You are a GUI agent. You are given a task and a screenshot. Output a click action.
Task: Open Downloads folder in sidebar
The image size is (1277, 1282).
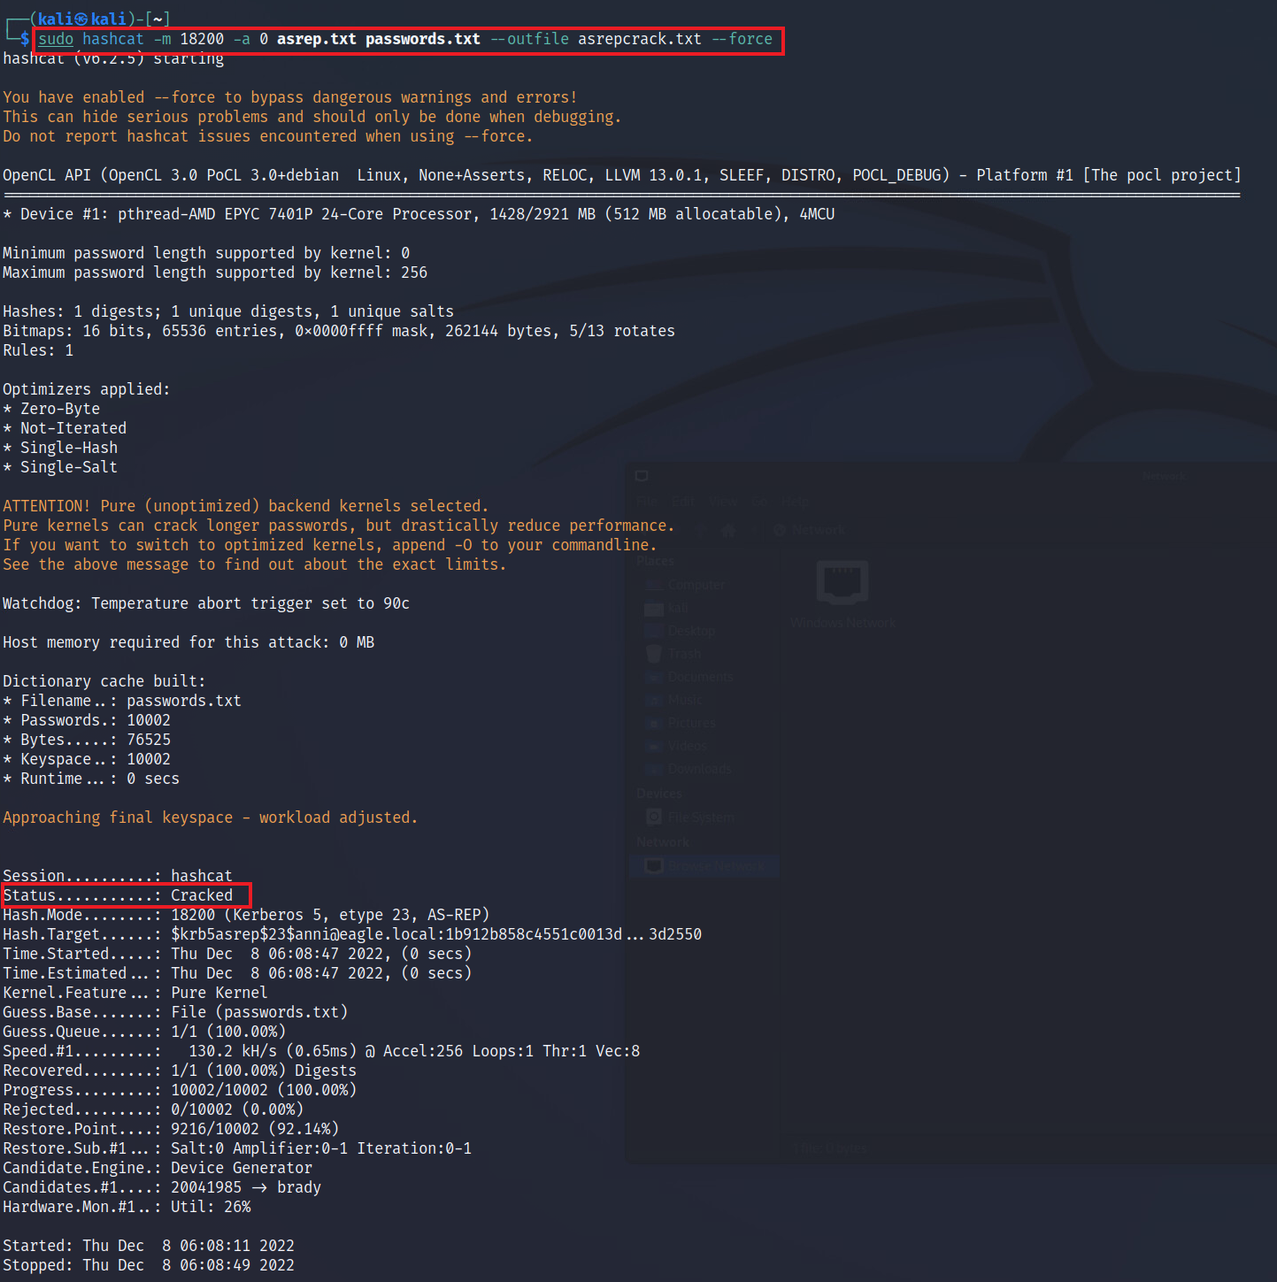[699, 769]
